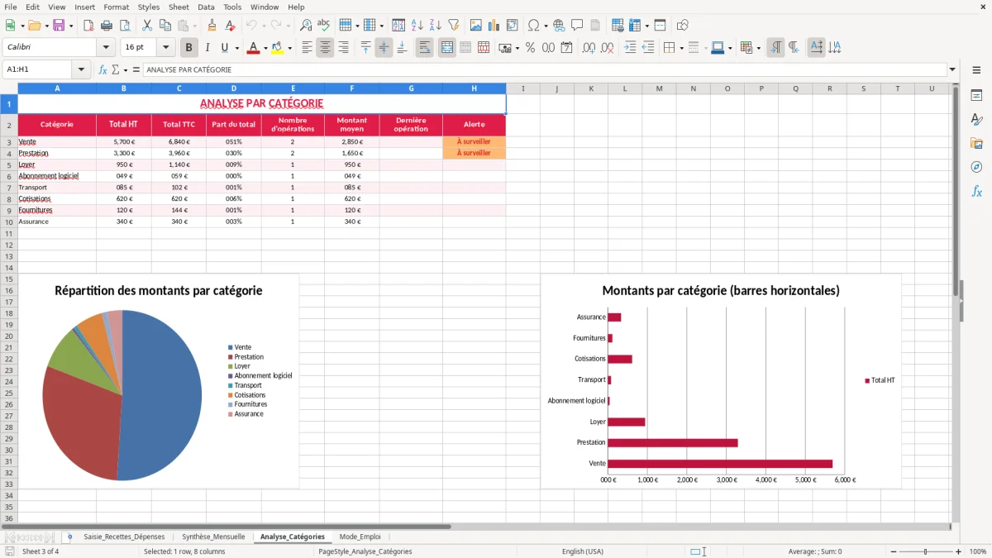The width and height of the screenshot is (992, 558).
Task: Open the Conditional Formatting dropdown arrow
Action: [x=759, y=48]
